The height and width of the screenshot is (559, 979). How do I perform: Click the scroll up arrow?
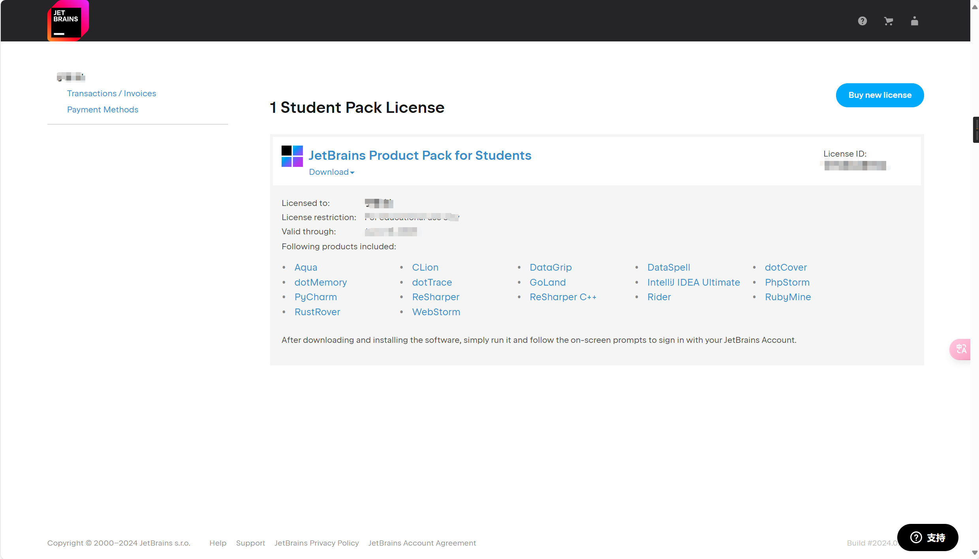(975, 7)
